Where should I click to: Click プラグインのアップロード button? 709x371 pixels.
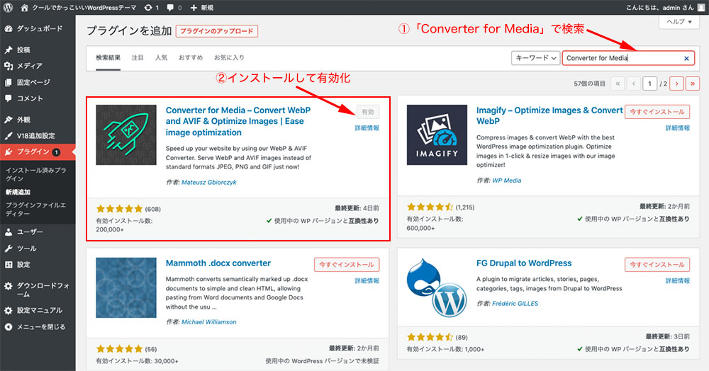pyautogui.click(x=216, y=31)
